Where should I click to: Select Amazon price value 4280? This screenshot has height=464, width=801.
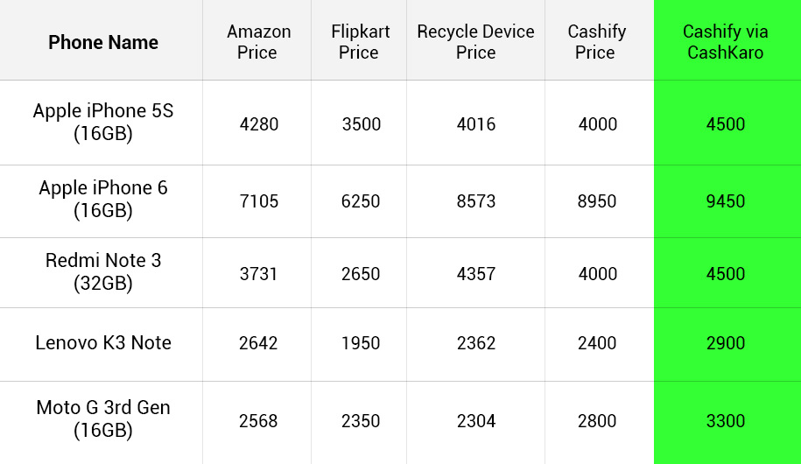[x=259, y=124]
